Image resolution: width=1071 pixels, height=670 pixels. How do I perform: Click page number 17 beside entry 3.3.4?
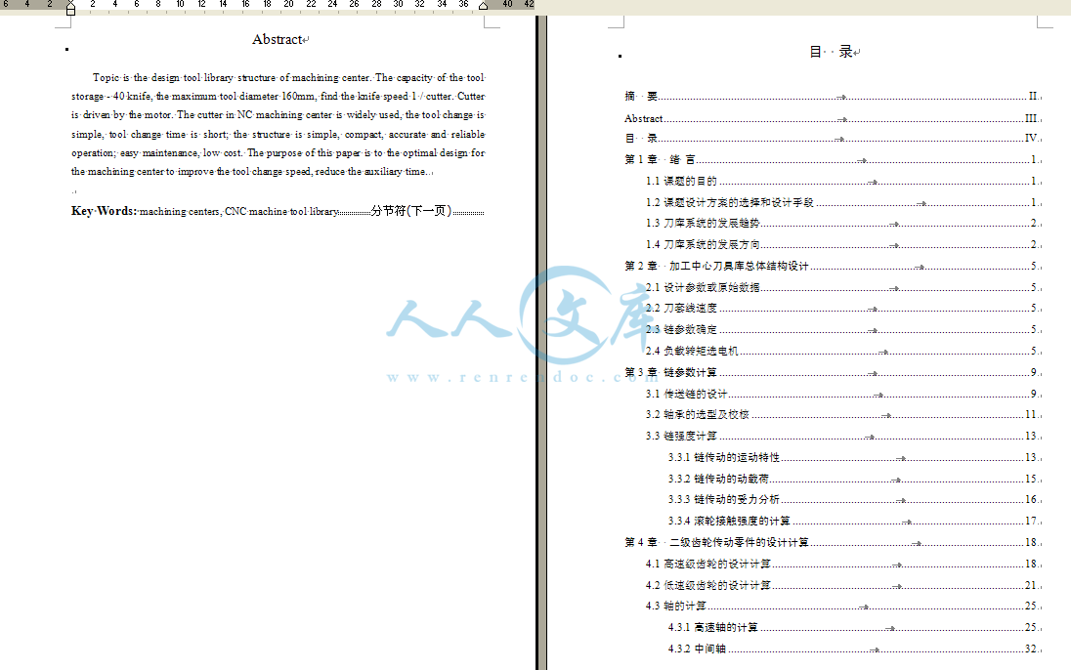1031,521
